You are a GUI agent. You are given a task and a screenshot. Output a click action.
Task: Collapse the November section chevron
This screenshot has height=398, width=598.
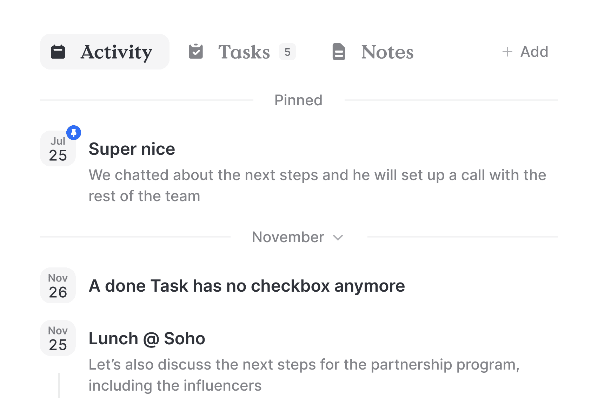tap(338, 238)
